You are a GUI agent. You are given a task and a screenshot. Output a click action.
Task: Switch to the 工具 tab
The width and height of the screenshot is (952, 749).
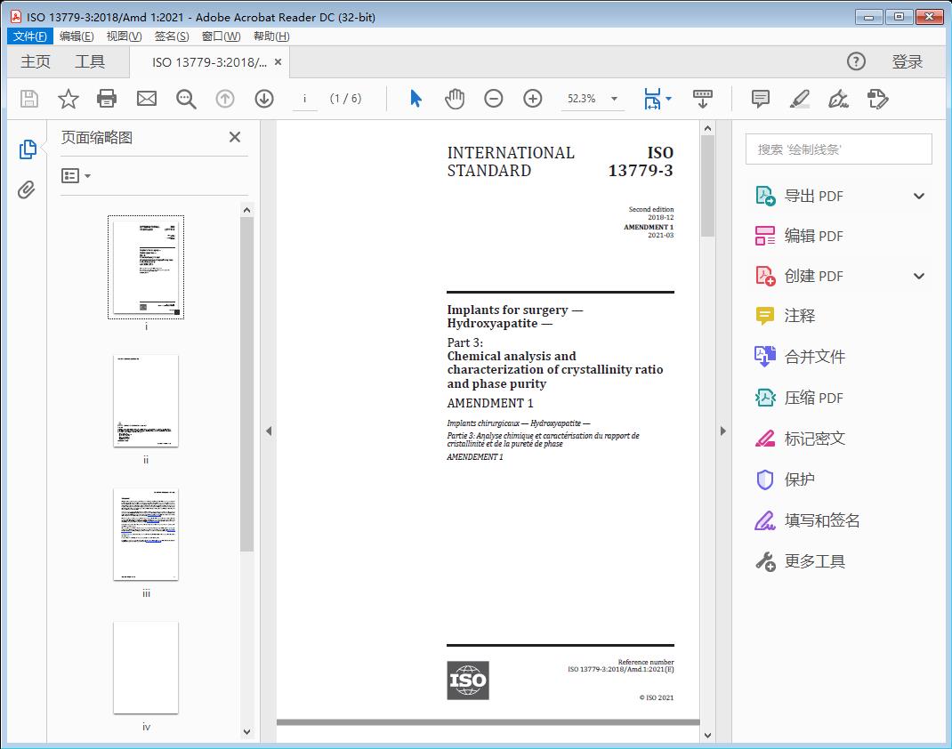[x=90, y=61]
